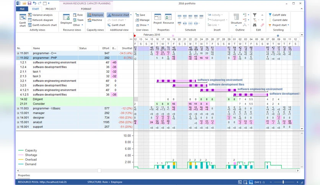Expand the manager row

click(x=18, y=113)
